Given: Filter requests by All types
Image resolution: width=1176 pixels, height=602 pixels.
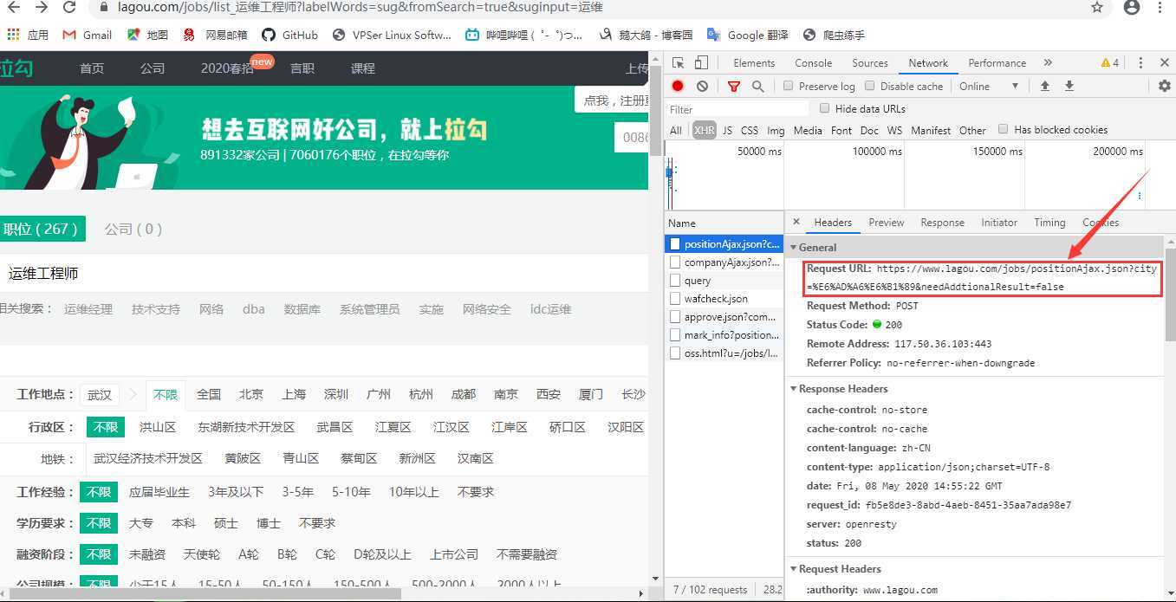Looking at the screenshot, I should [676, 131].
